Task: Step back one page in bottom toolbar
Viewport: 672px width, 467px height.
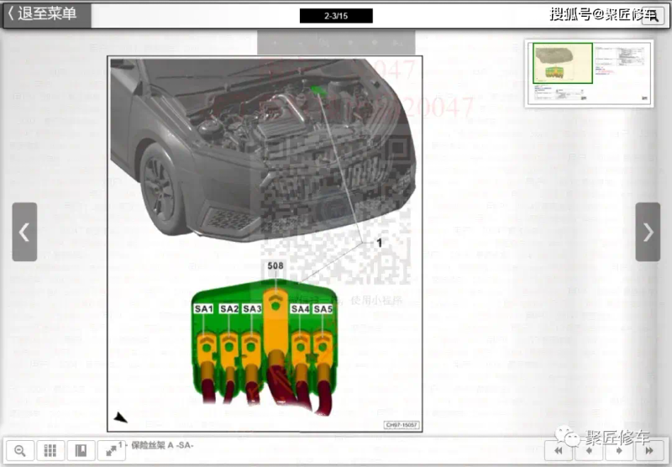Action: click(588, 451)
